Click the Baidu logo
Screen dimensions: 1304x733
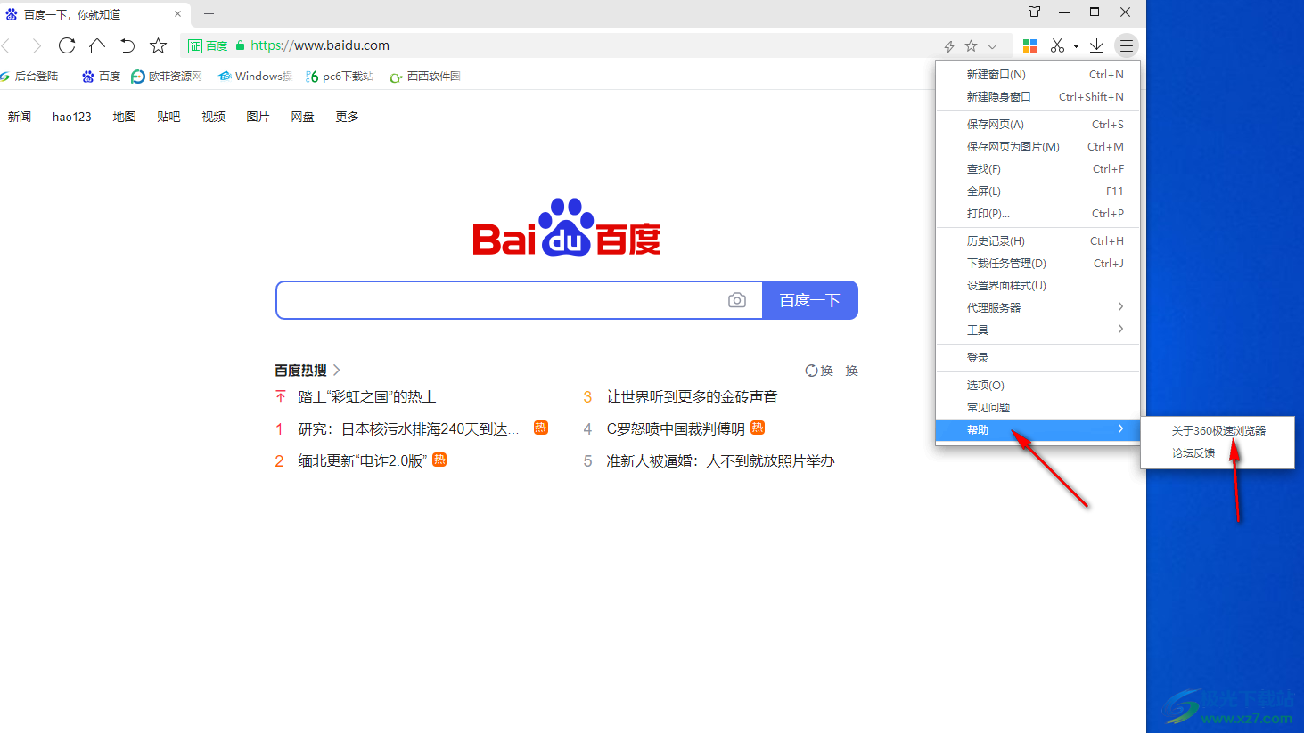567,227
